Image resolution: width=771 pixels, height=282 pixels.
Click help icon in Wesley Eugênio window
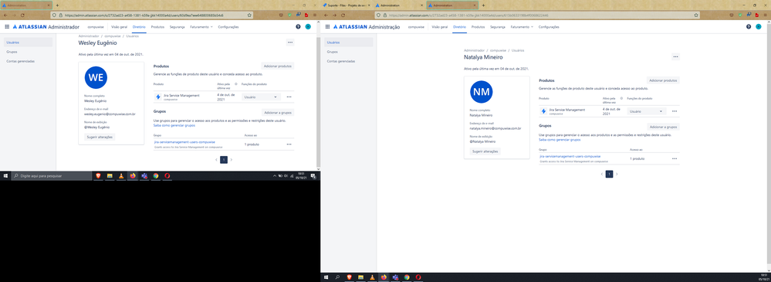(298, 26)
